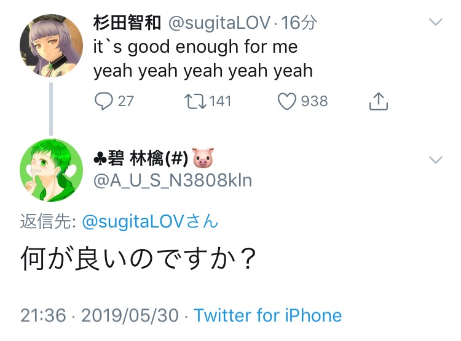Viewport: 461px width, 341px height.
Task: Expand options chevron on 碧 林檎 reply
Action: pos(435,160)
